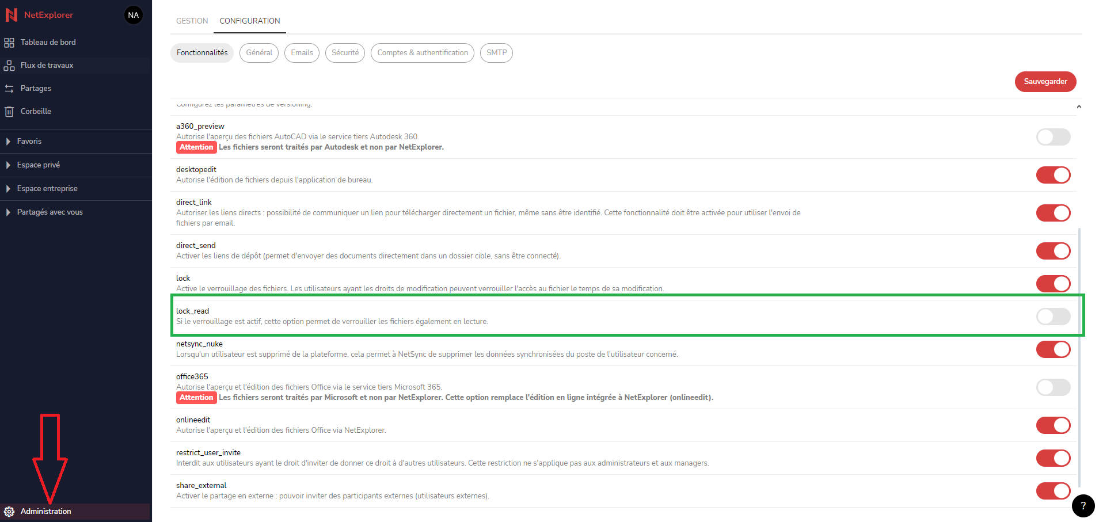Select the CONFIGURATION tab
This screenshot has height=522, width=1099.
click(250, 21)
